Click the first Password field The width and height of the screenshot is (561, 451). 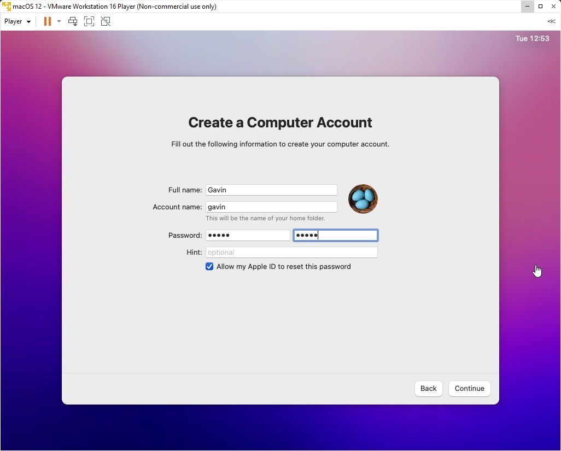pyautogui.click(x=248, y=235)
